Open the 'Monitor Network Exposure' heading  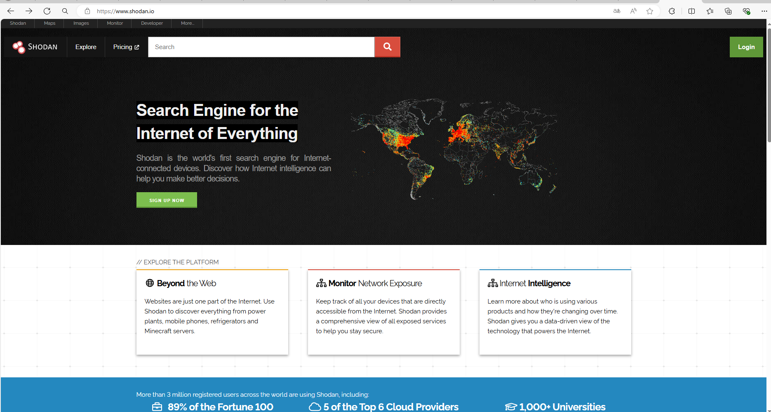[x=375, y=283]
